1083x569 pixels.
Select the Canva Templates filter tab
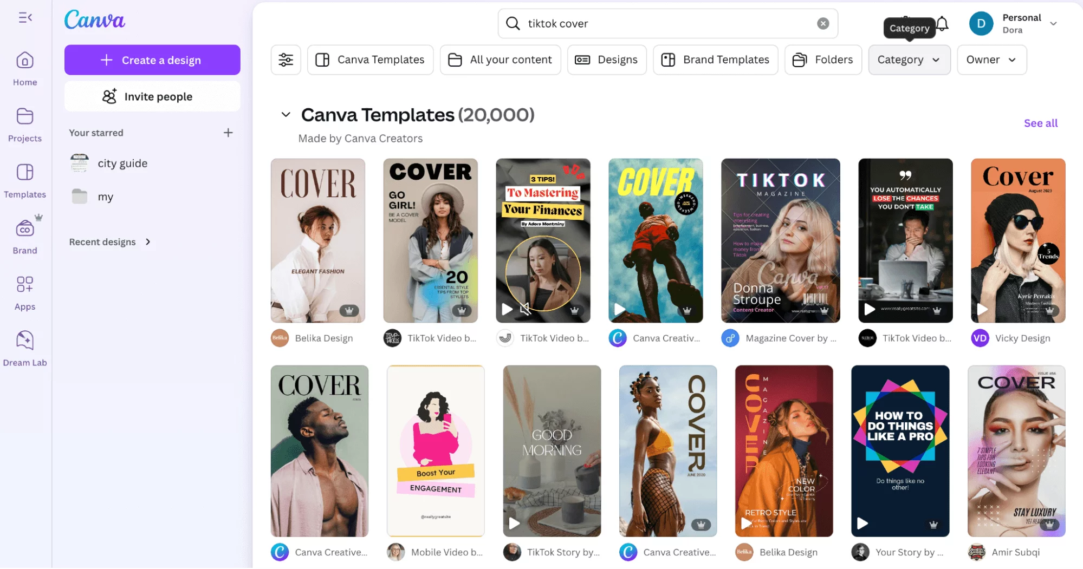click(x=370, y=60)
